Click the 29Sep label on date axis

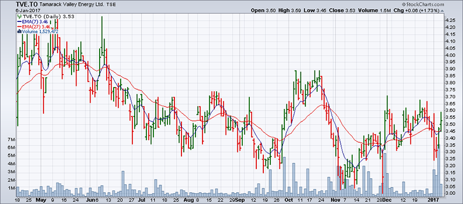(237, 200)
